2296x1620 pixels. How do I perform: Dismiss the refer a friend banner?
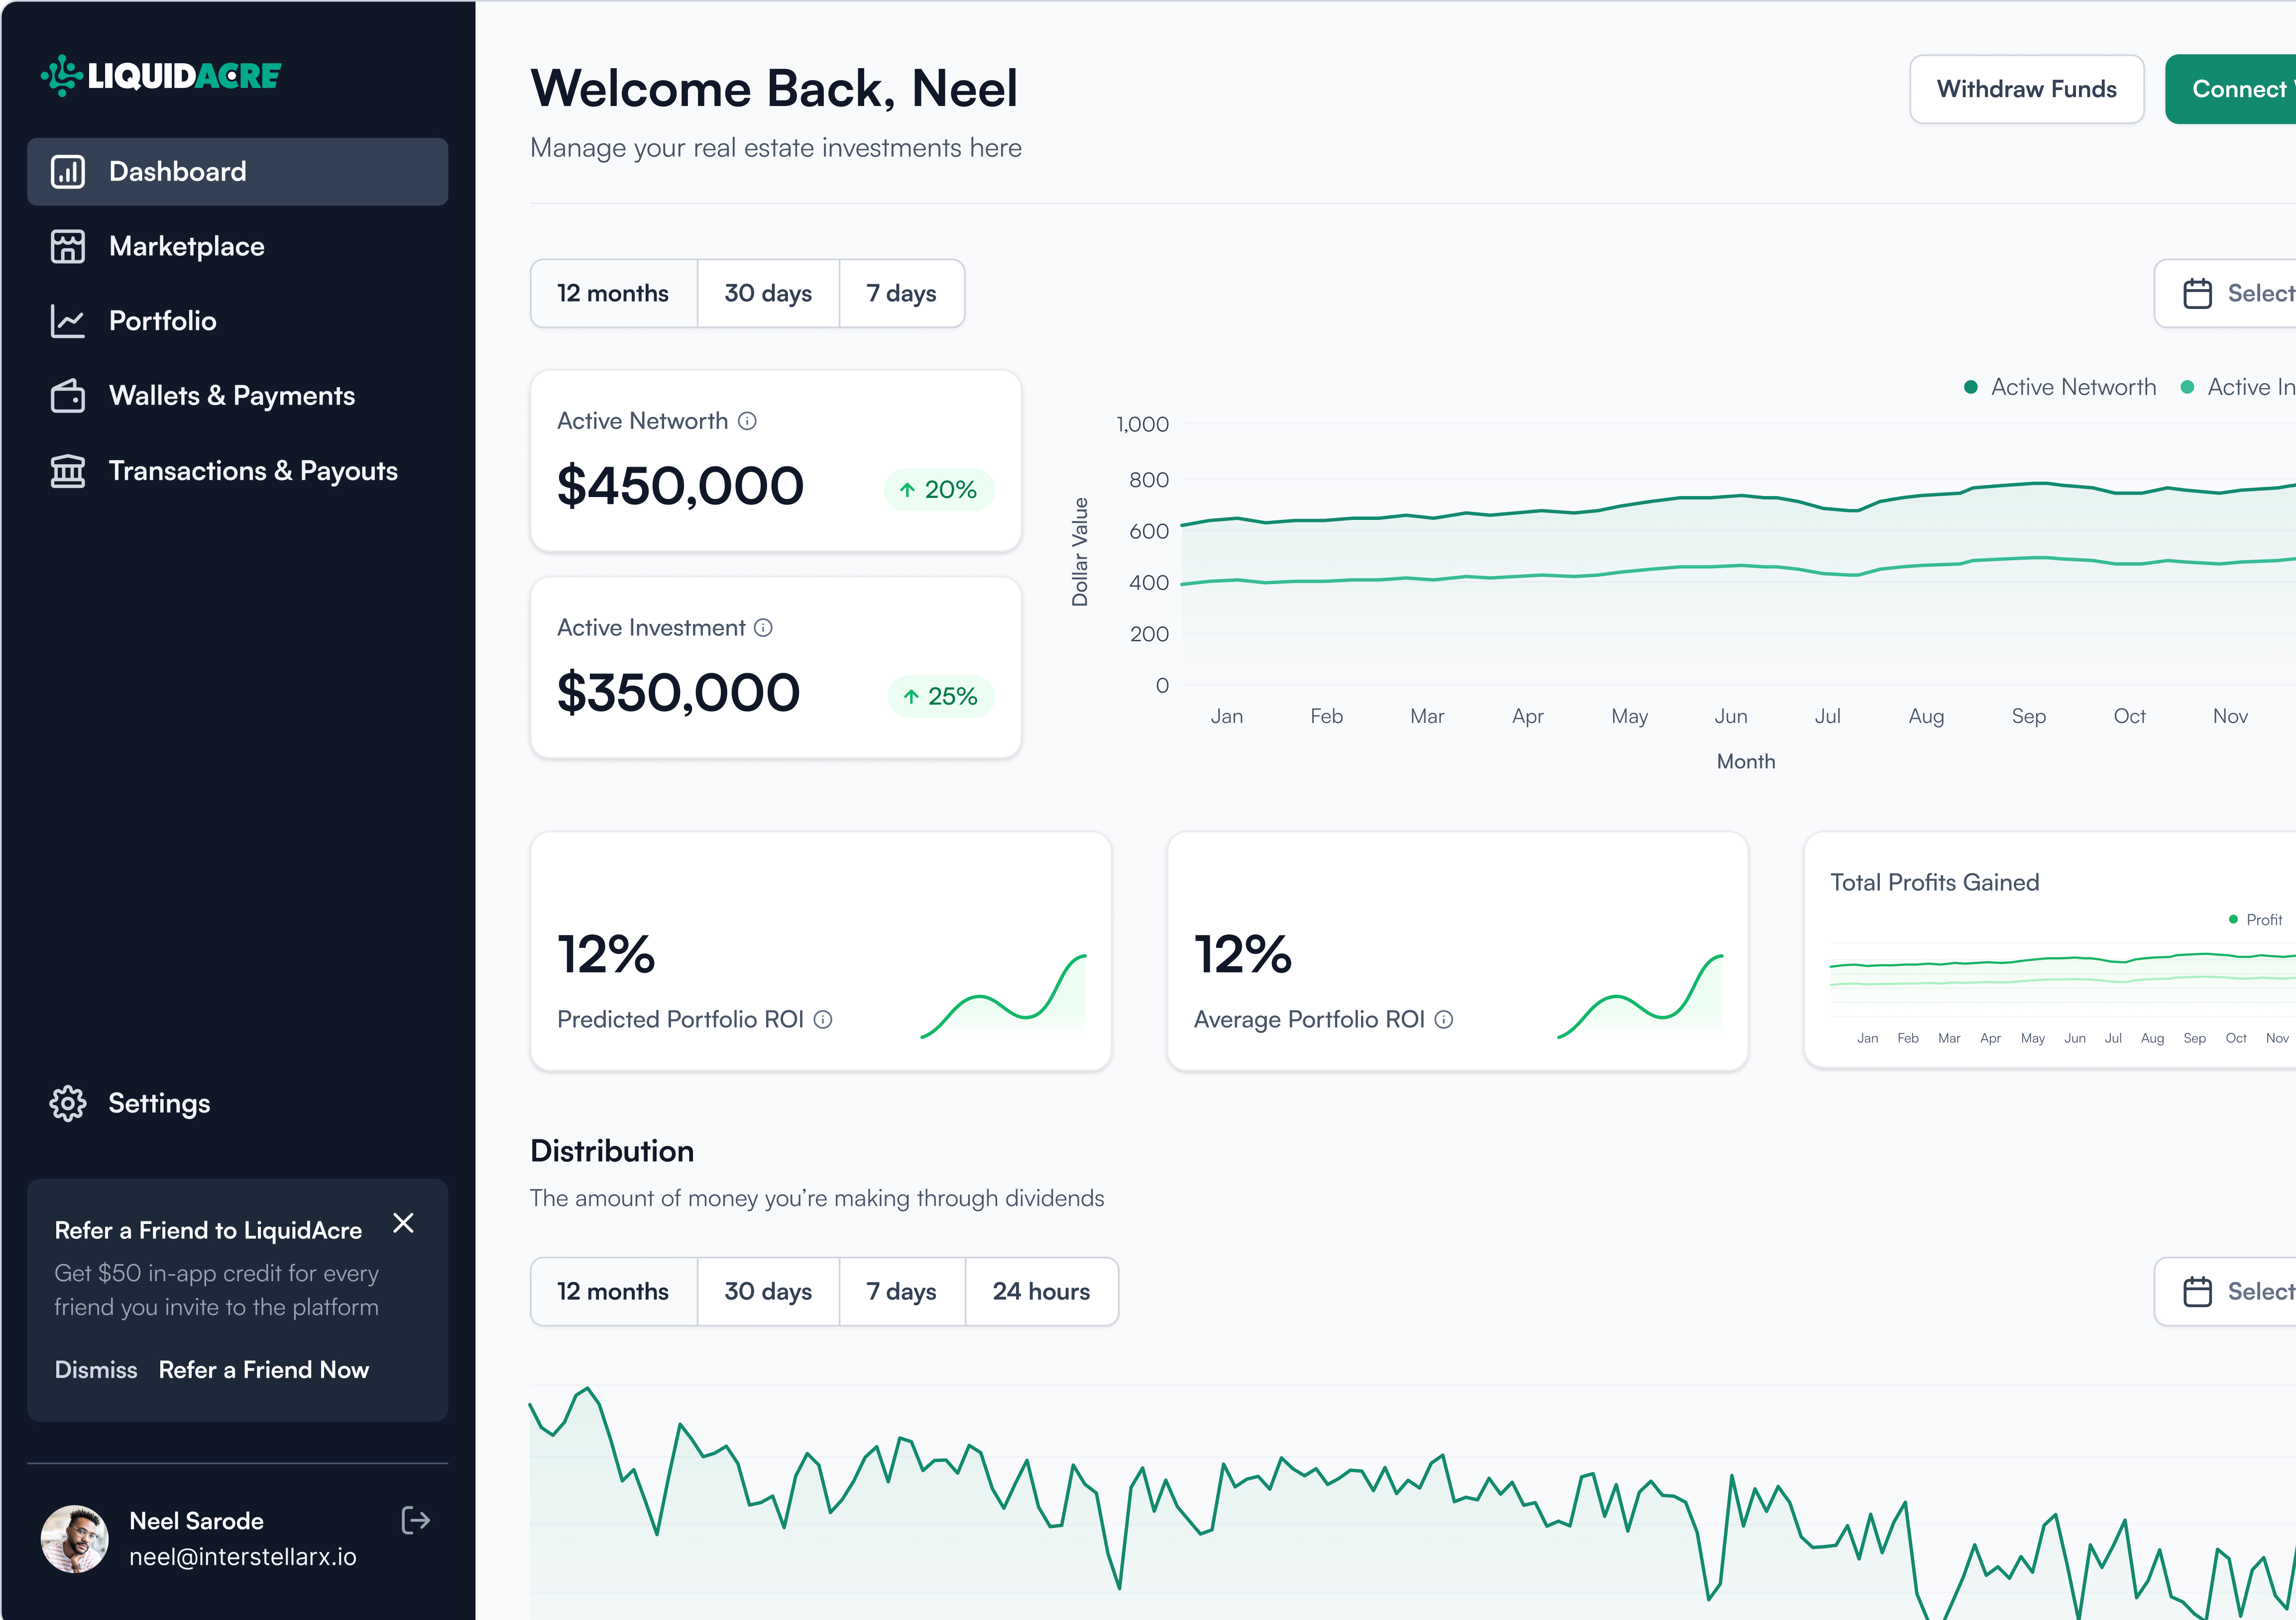404,1222
